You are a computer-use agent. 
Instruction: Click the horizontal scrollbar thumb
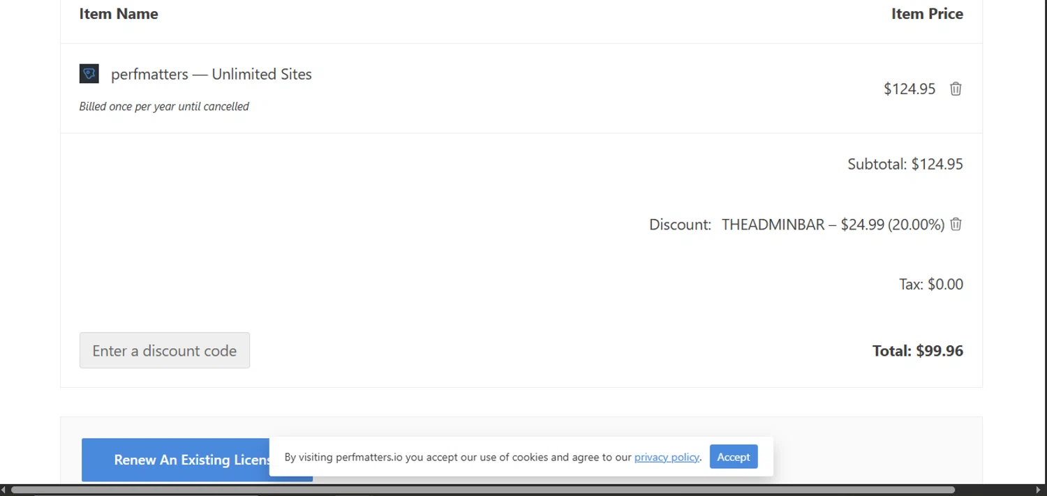pyautogui.click(x=482, y=490)
